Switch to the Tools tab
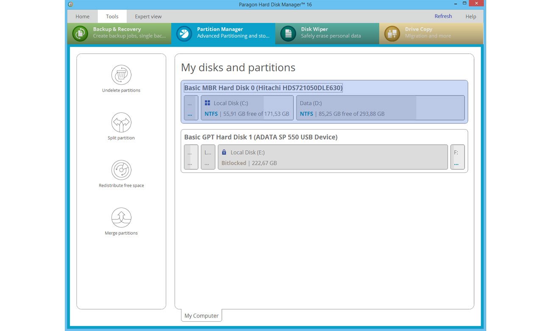The height and width of the screenshot is (331, 551). (x=112, y=17)
